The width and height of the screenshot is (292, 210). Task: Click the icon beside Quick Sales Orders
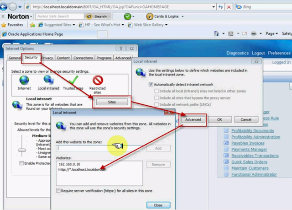point(226,162)
